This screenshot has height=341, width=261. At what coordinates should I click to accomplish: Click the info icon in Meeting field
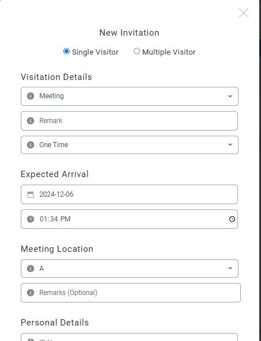click(31, 96)
